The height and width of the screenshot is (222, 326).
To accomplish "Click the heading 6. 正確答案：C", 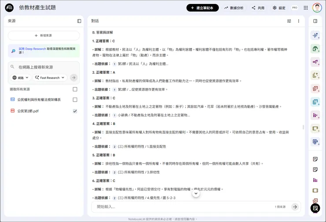I will tap(104, 181).
